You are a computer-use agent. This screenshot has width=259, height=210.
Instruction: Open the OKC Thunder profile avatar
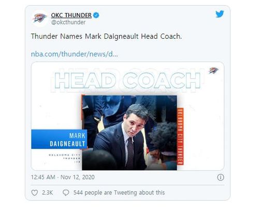[40, 18]
